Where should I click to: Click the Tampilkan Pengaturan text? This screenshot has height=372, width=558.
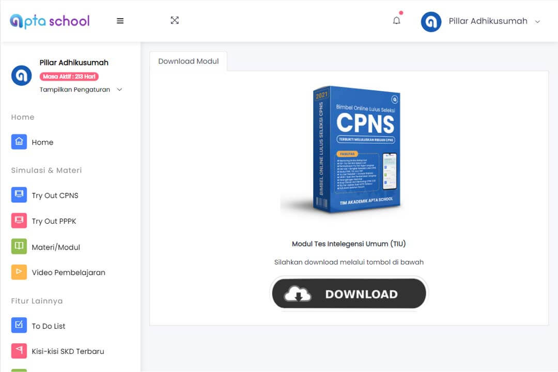[x=75, y=90]
